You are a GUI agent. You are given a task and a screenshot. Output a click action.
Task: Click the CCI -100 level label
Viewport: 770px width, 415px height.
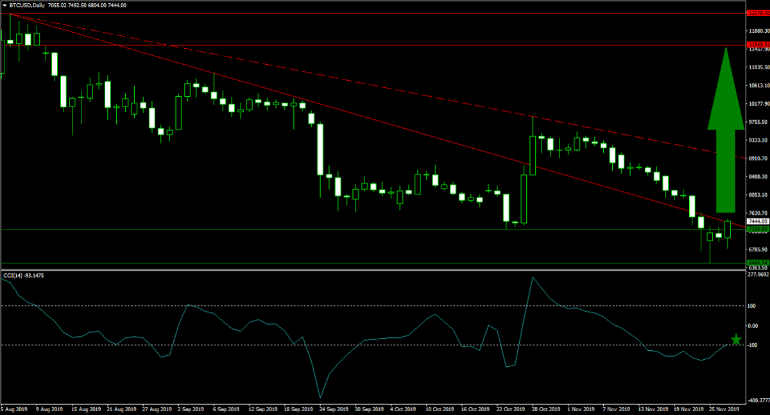pos(753,345)
